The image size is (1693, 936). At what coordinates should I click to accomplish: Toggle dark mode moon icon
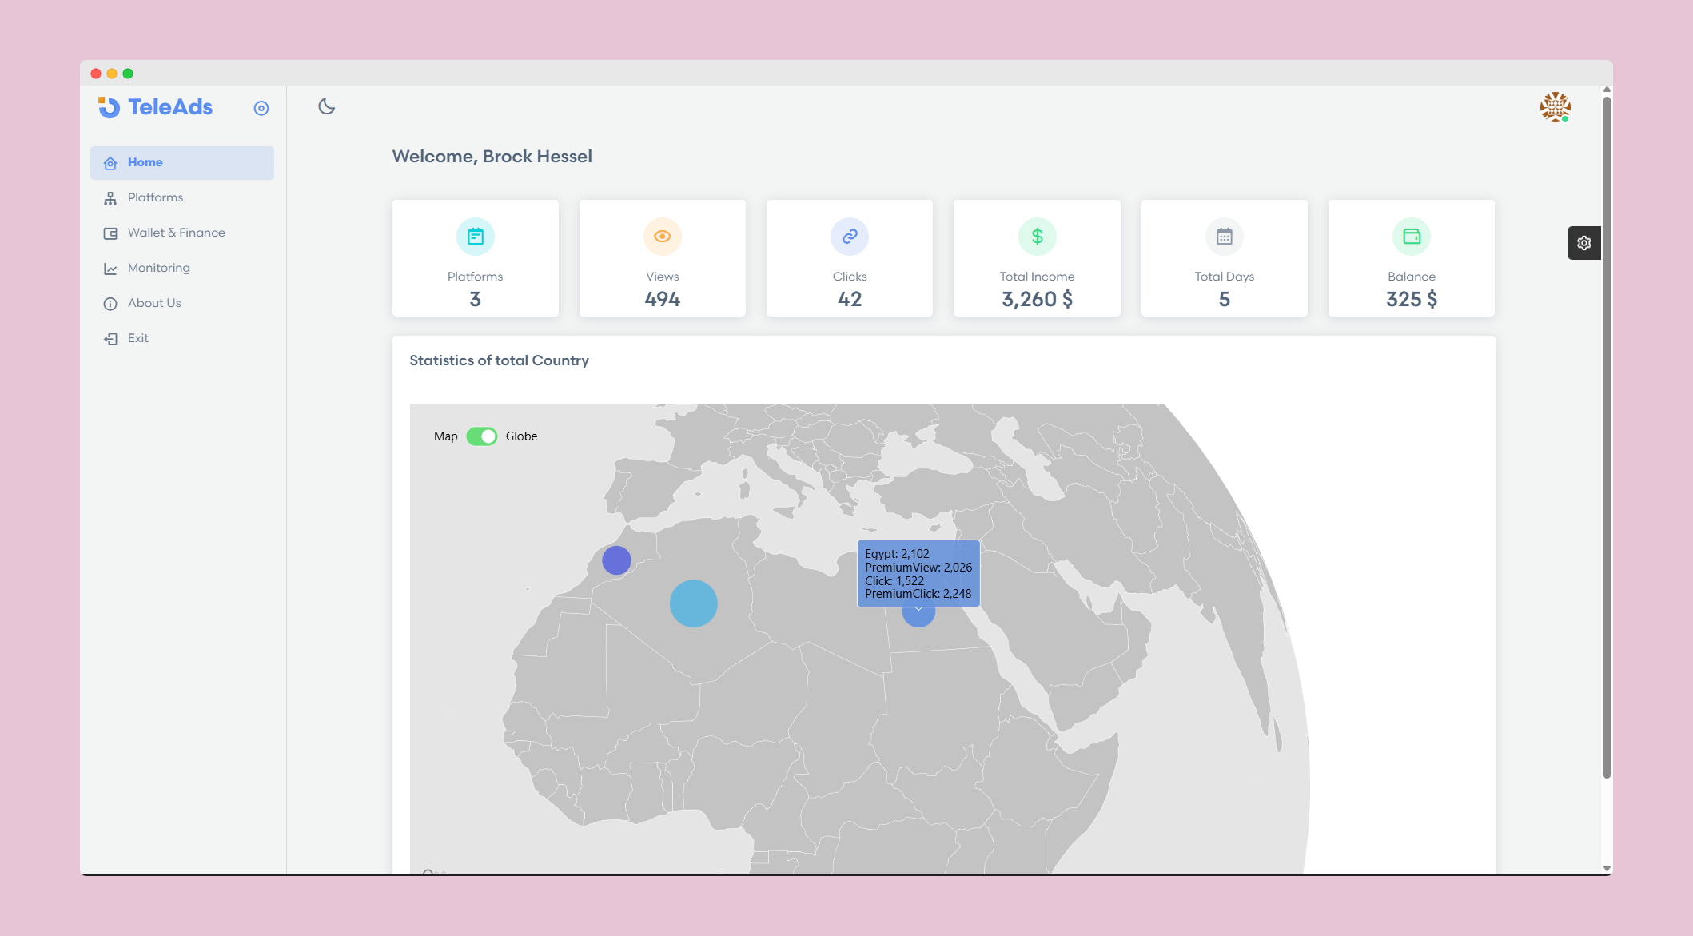[326, 106]
